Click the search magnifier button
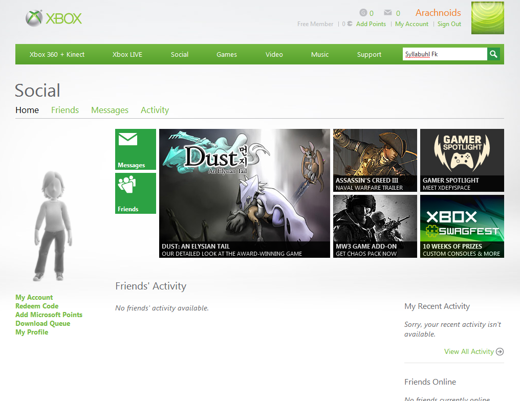Viewport: 520px width, 401px height. click(x=493, y=54)
